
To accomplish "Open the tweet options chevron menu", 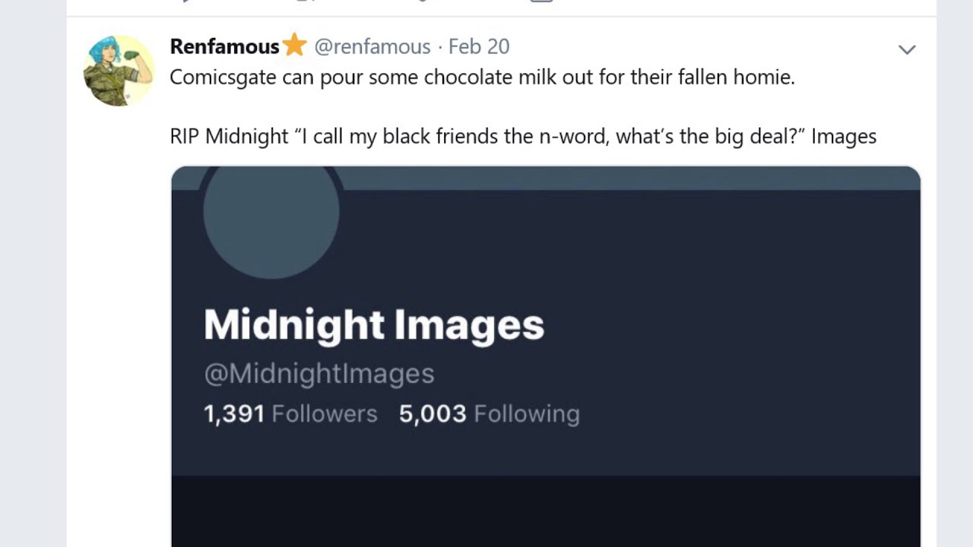I will pyautogui.click(x=906, y=50).
